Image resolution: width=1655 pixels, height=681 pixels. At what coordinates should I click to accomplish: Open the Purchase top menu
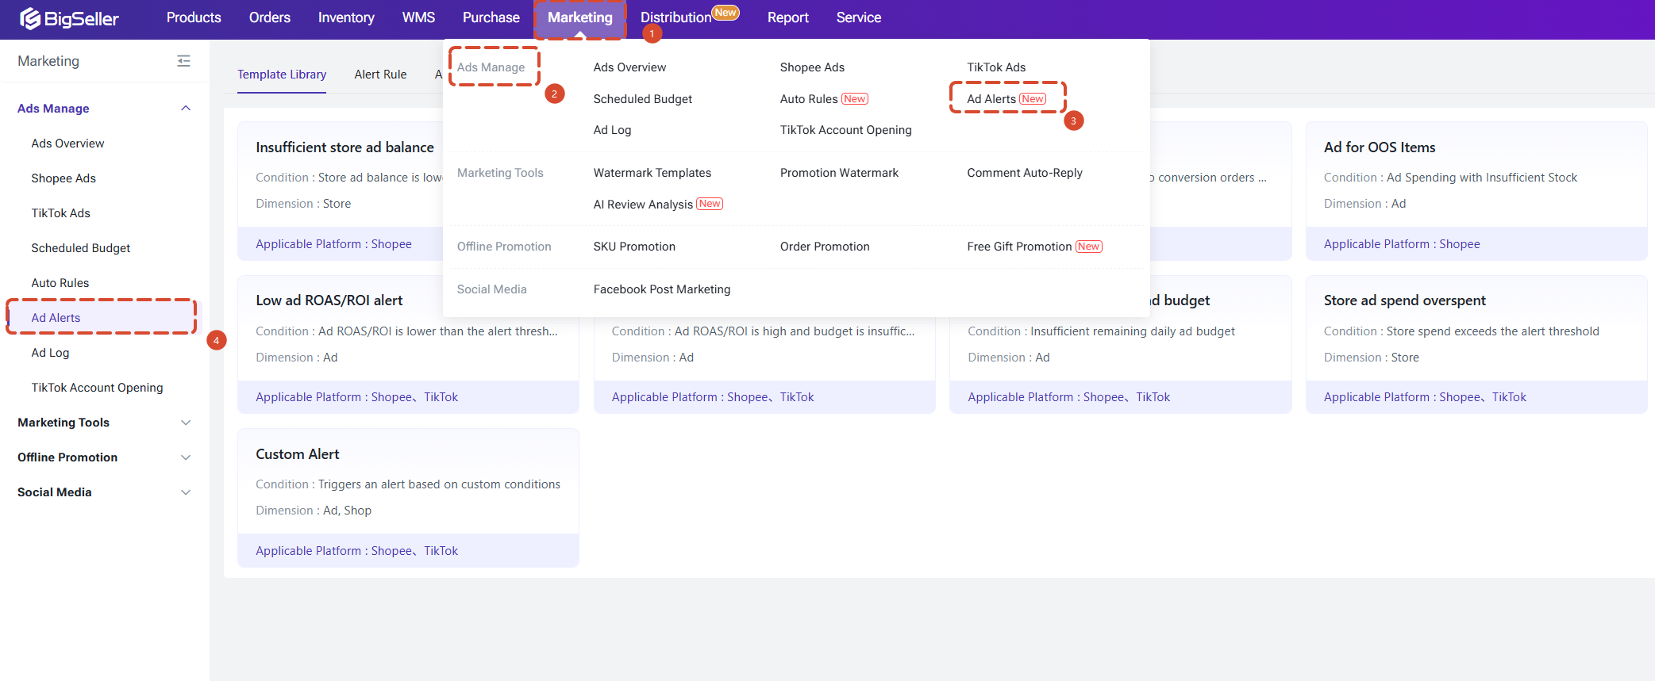coord(491,17)
